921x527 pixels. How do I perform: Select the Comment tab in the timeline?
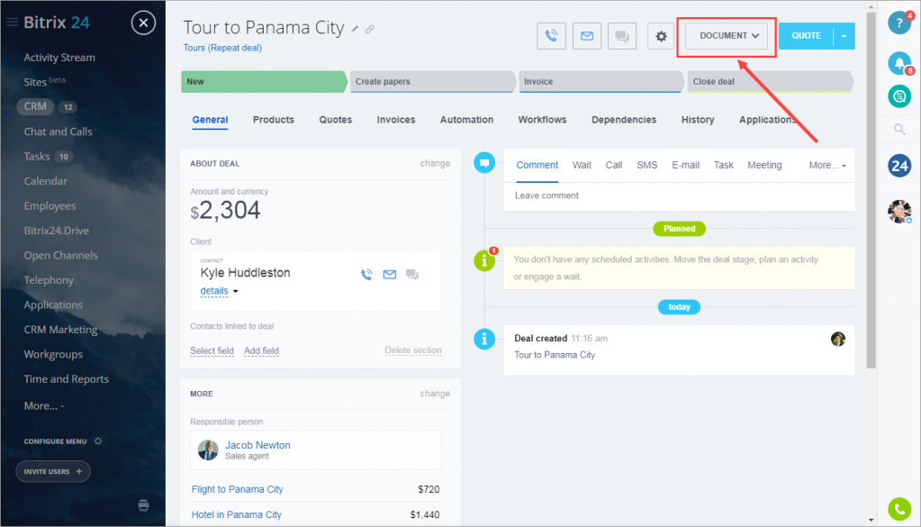tap(537, 165)
